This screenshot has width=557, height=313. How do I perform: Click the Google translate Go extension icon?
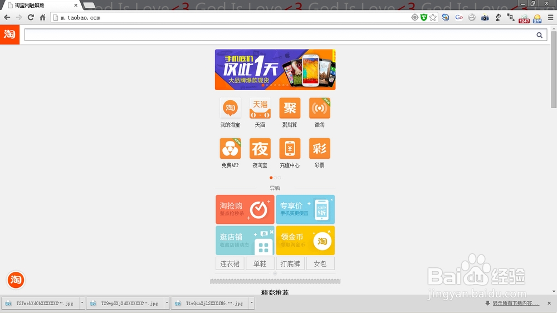click(459, 17)
